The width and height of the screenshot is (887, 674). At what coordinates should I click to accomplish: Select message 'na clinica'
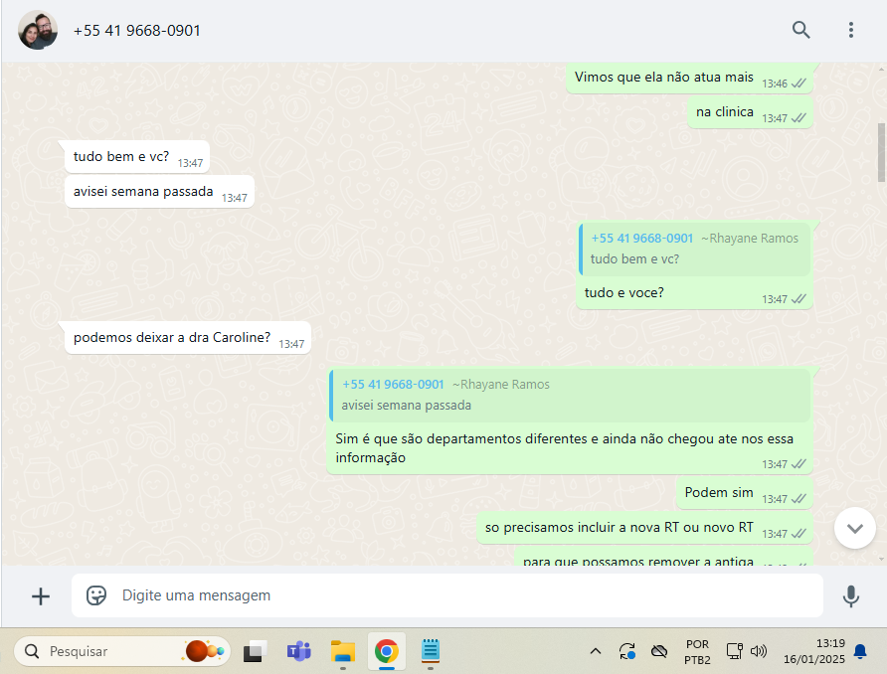coord(750,112)
